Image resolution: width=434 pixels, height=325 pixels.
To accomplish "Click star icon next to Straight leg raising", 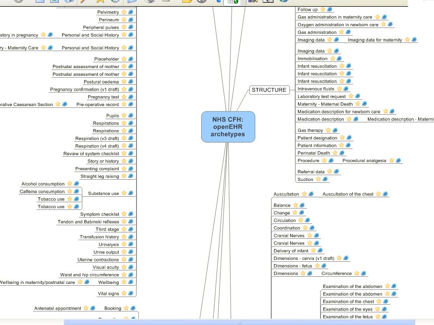I will coord(124,176).
